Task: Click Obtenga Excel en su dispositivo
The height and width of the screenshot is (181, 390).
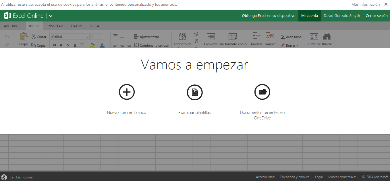Action: (269, 16)
